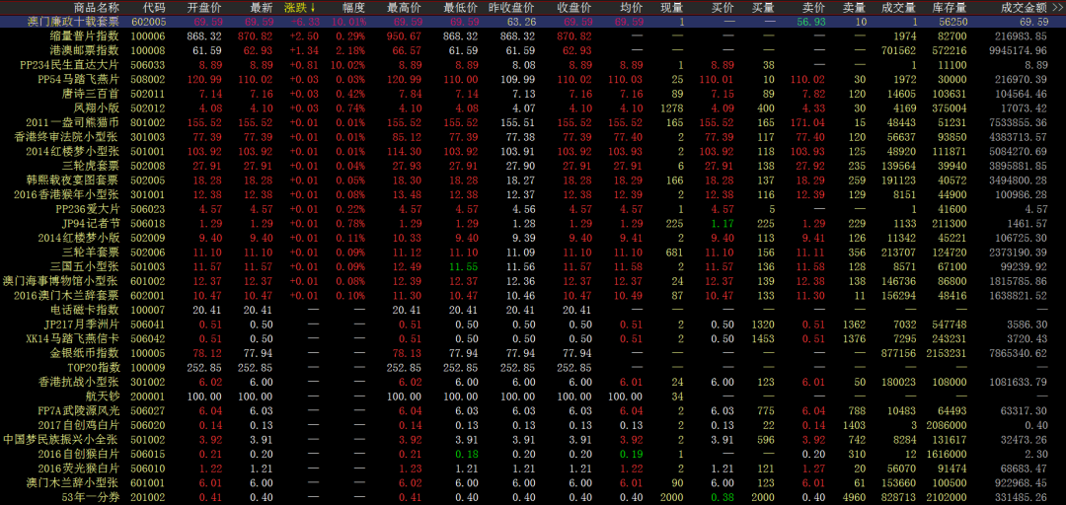Click the 均价 column header
The image size is (1066, 505).
point(632,8)
